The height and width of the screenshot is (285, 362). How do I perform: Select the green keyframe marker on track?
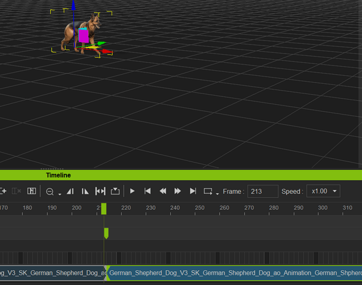coord(106,233)
